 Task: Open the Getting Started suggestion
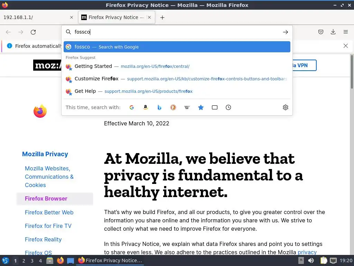tap(177, 66)
